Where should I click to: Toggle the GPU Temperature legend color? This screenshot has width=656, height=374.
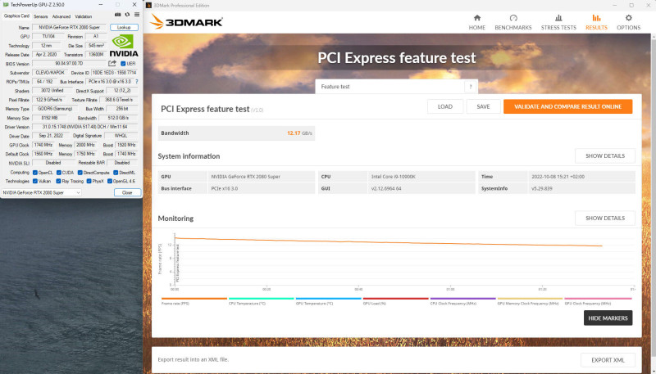pos(329,299)
